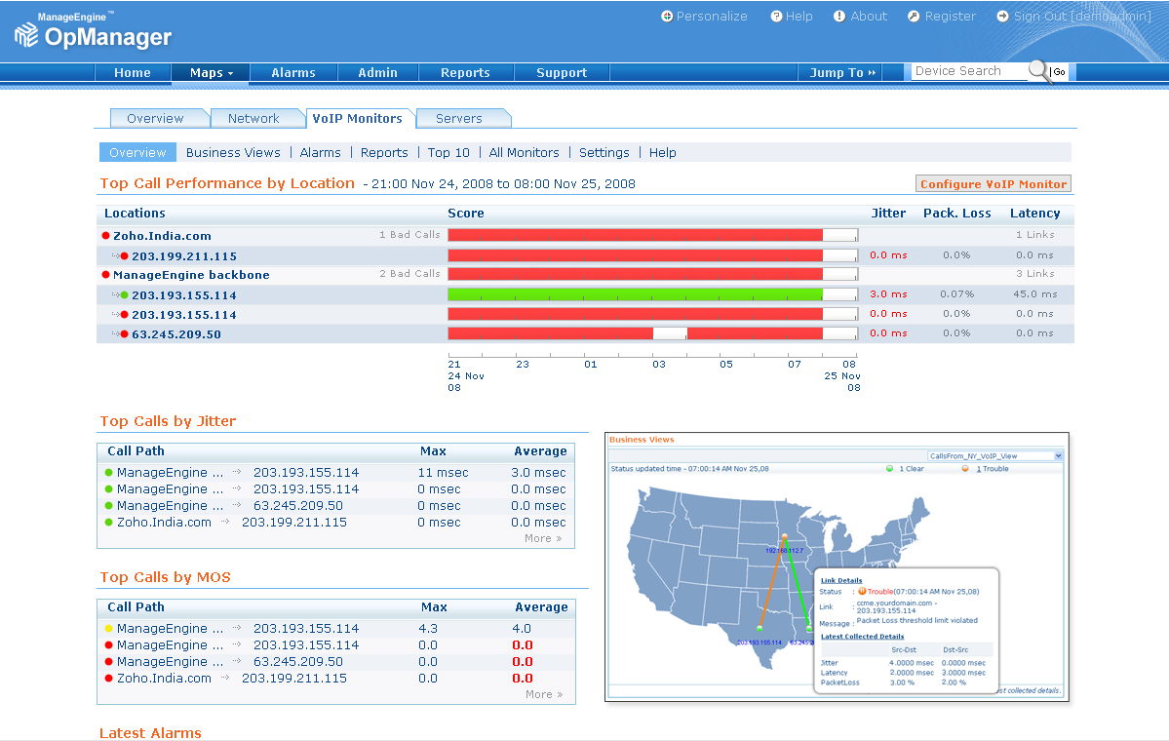The image size is (1169, 741).
Task: Click the Link Details heading in popup
Action: click(x=841, y=580)
